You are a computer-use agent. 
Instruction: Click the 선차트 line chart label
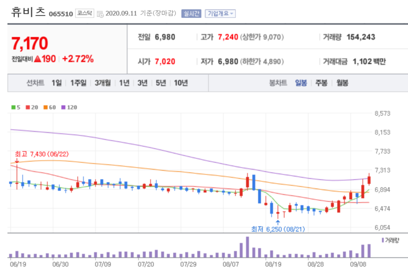36,83
